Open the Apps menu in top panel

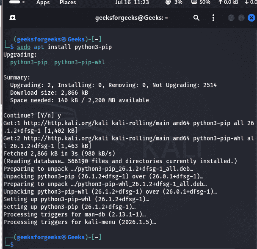[43, 2]
